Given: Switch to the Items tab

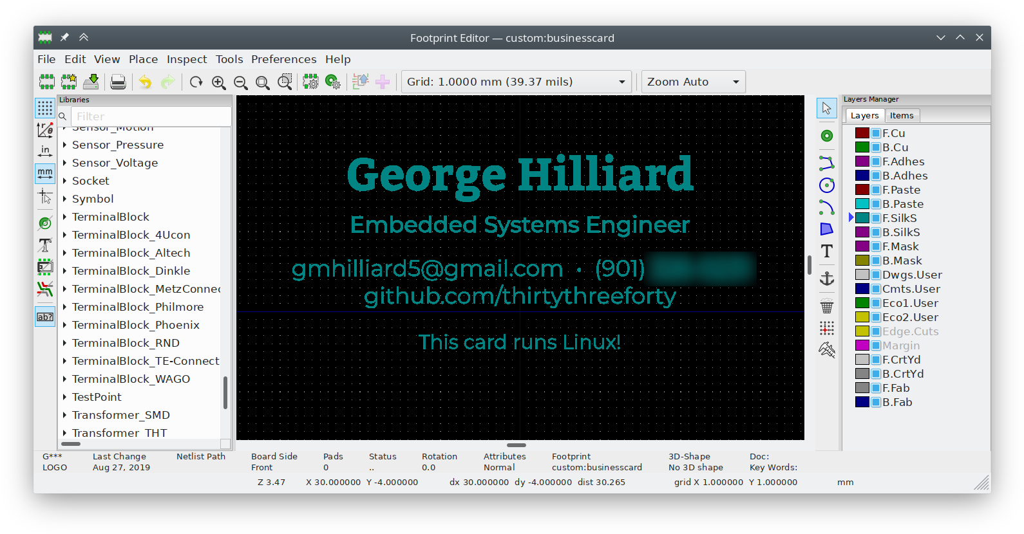Looking at the screenshot, I should click(x=902, y=116).
